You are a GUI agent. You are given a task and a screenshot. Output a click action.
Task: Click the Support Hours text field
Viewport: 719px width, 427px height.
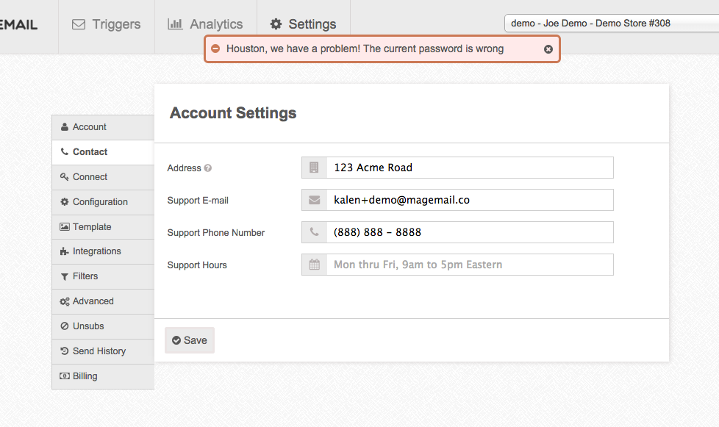tap(469, 265)
